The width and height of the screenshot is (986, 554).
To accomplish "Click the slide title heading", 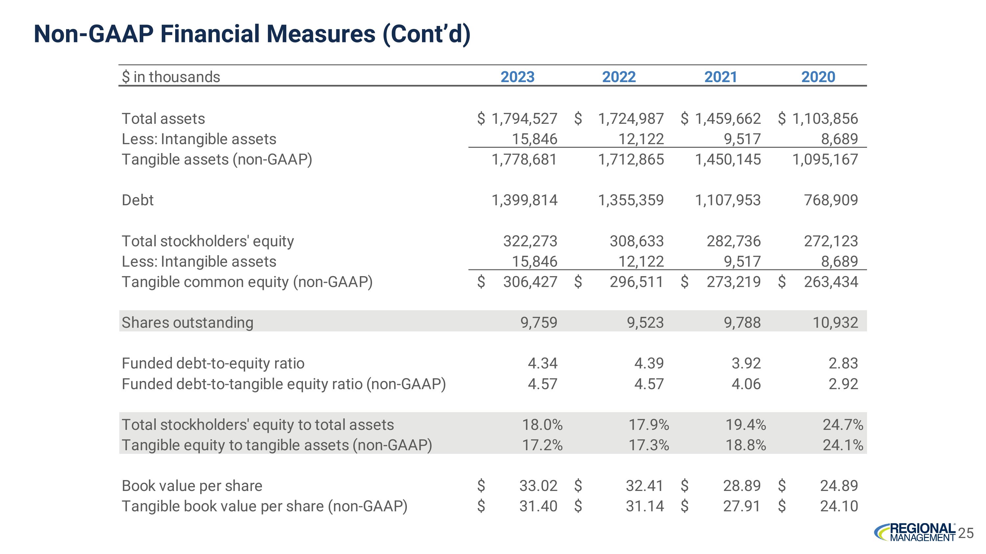I will pos(252,33).
